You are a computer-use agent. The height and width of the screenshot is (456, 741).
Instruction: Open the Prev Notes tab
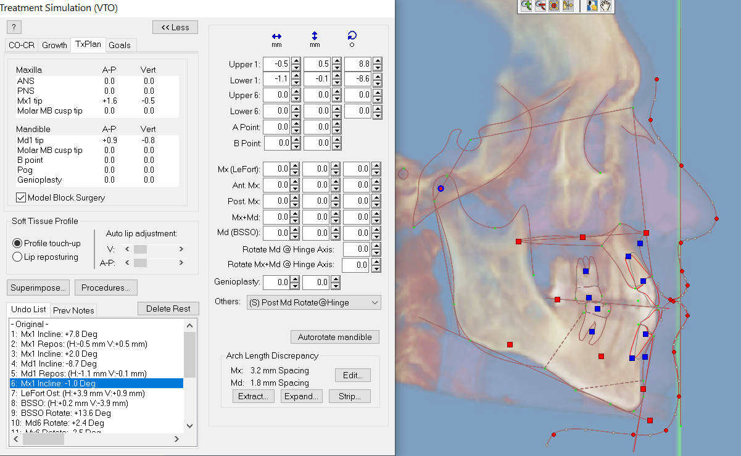[x=73, y=310]
